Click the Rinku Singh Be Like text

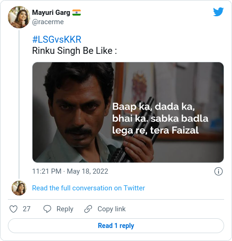point(74,51)
